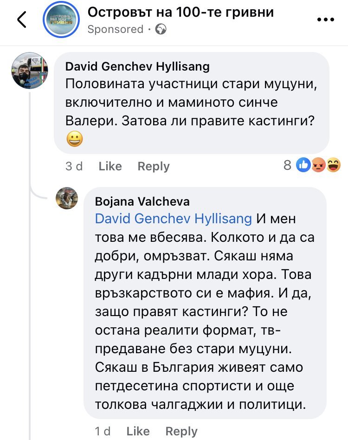Open the Bojana Valcheva author name

[x=142, y=201]
